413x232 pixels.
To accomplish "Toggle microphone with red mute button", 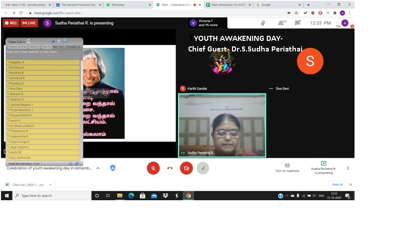I will (x=153, y=168).
